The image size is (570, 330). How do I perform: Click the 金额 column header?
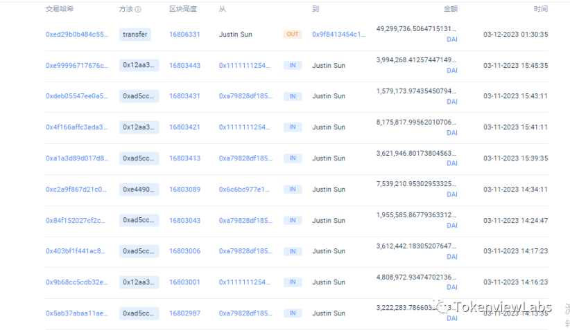tap(450, 10)
